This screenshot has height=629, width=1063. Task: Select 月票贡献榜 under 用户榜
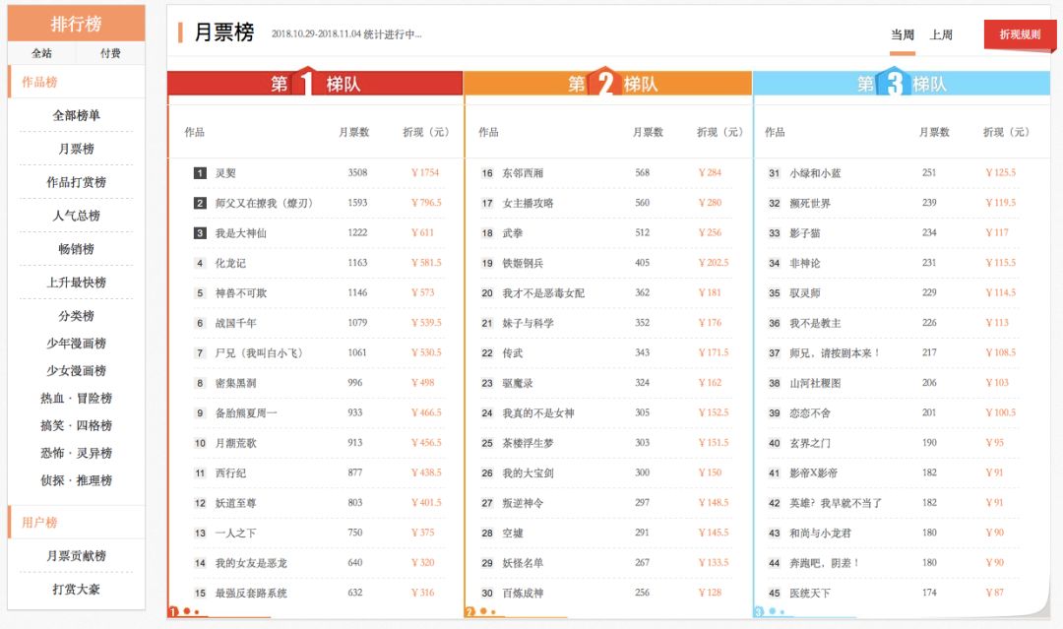(77, 557)
